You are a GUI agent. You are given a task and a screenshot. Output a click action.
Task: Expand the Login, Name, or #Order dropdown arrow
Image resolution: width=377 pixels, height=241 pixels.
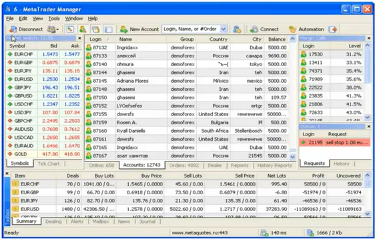[x=224, y=29]
